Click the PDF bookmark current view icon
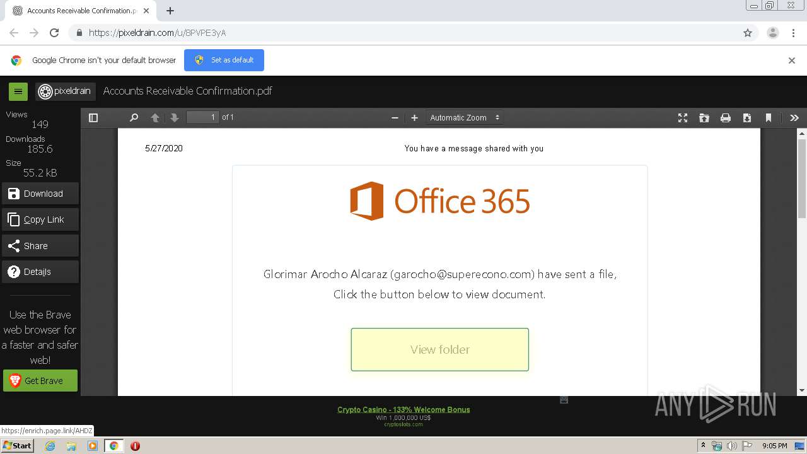The width and height of the screenshot is (807, 454). 769,118
